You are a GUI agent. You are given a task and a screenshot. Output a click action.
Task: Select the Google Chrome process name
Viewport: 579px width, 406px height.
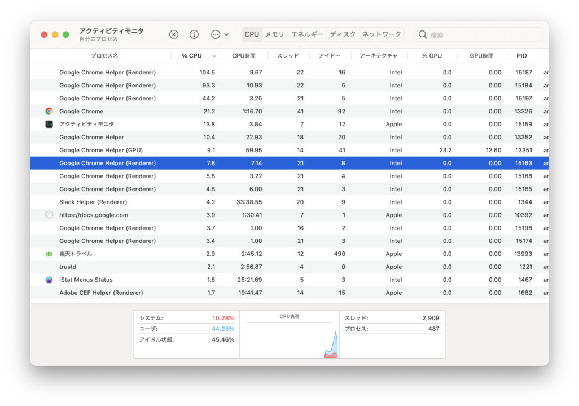[81, 111]
